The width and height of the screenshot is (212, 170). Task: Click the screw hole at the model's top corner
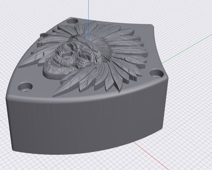(72, 21)
